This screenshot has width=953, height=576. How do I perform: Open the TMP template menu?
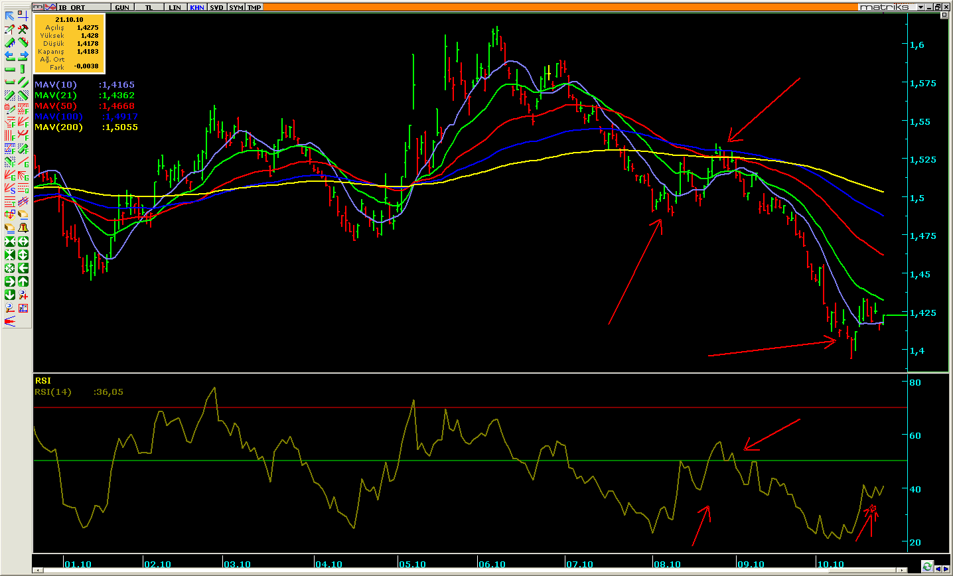point(254,7)
